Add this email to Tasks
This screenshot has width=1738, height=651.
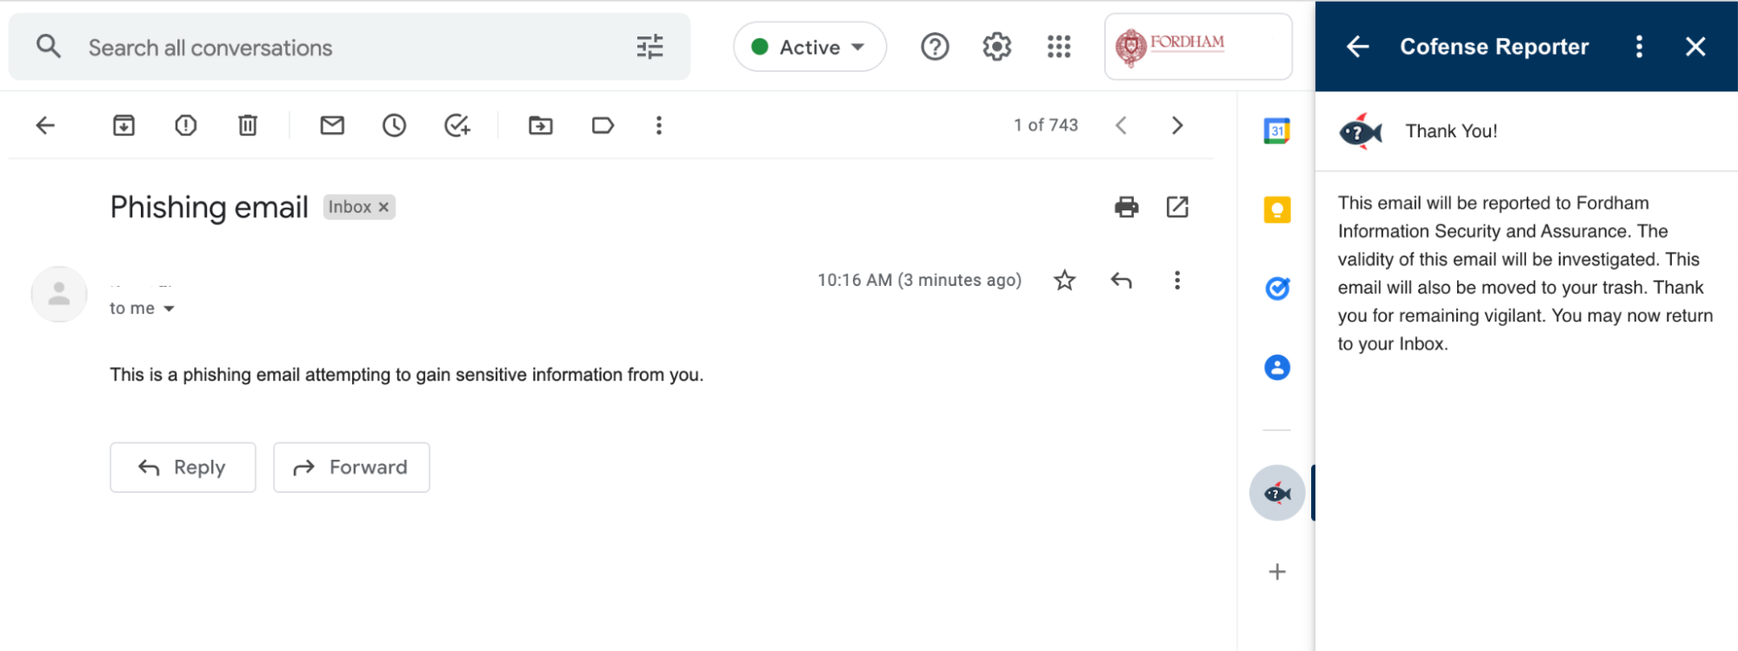456,126
